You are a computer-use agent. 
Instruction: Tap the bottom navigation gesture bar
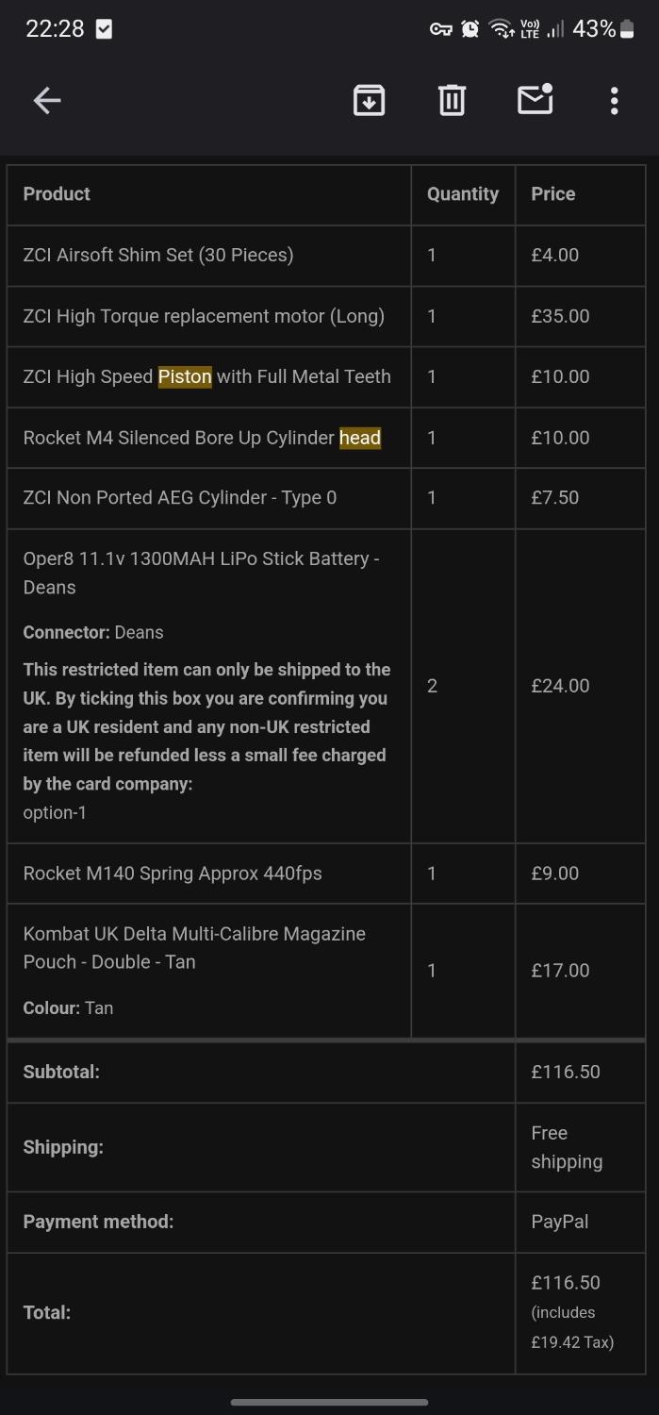click(329, 1402)
